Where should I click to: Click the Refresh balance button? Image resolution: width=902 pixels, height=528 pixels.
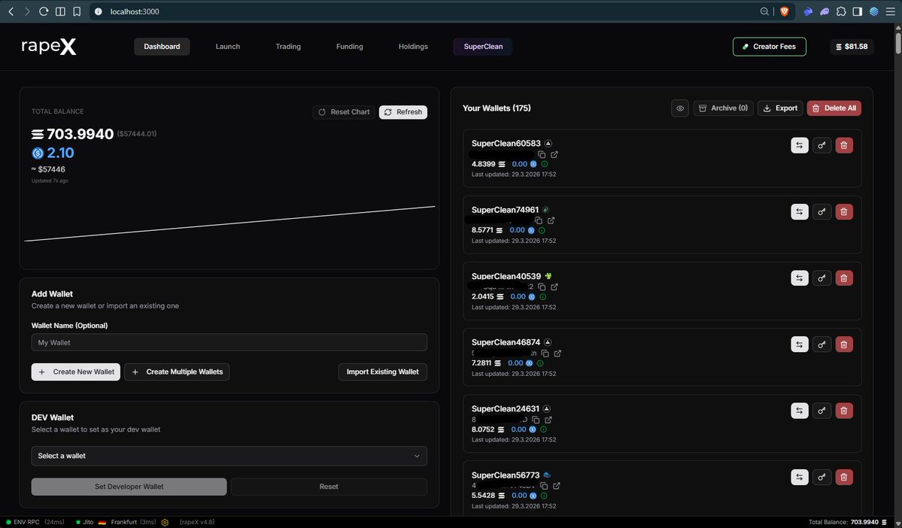tap(403, 112)
